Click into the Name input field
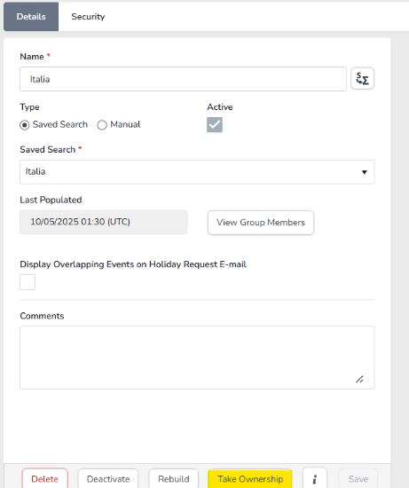The image size is (409, 488). 183,79
